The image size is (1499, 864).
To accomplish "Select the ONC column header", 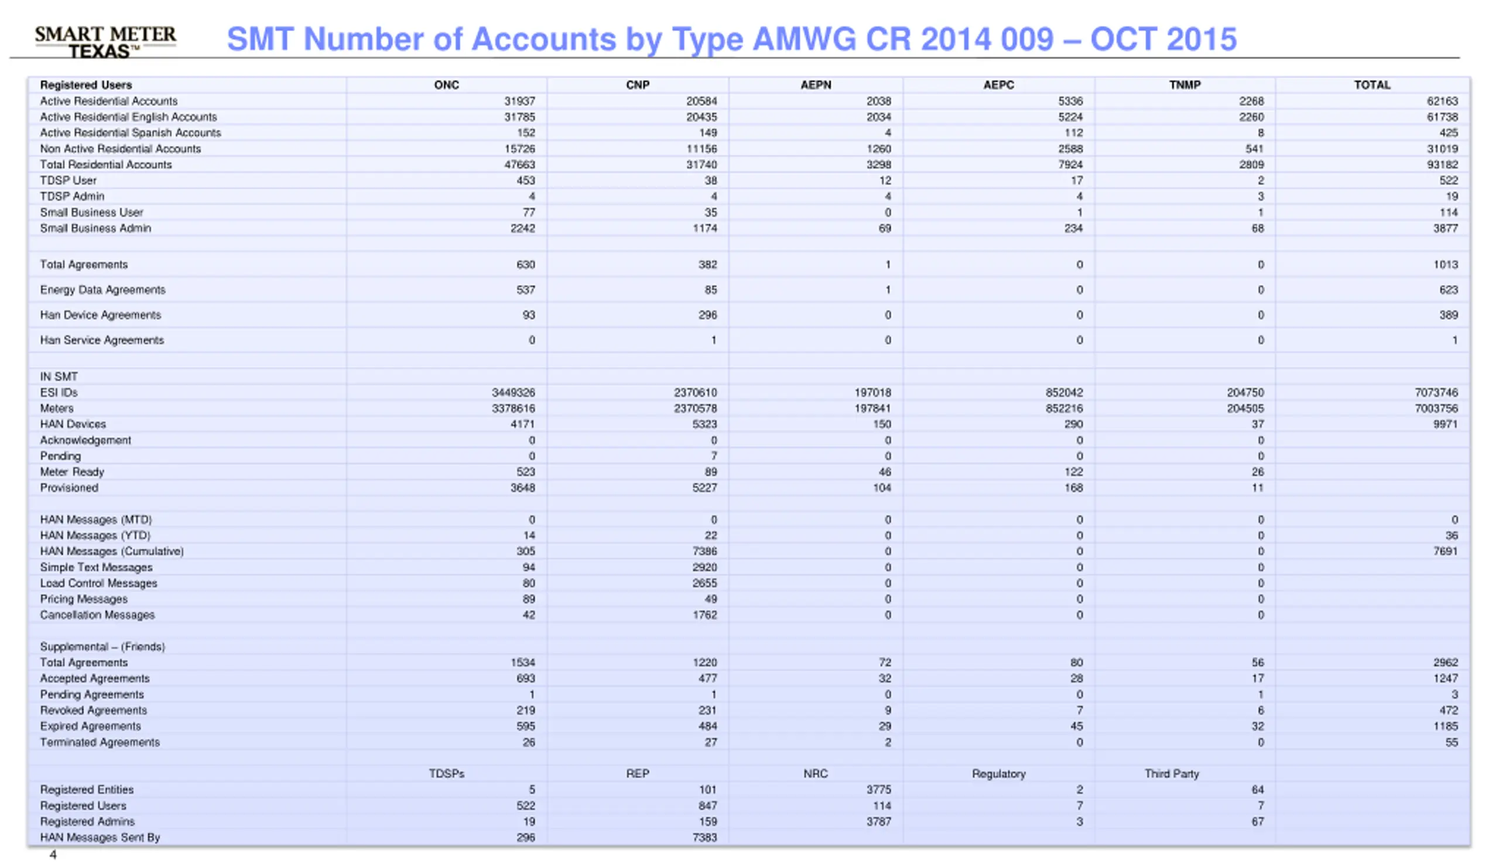I will (446, 85).
